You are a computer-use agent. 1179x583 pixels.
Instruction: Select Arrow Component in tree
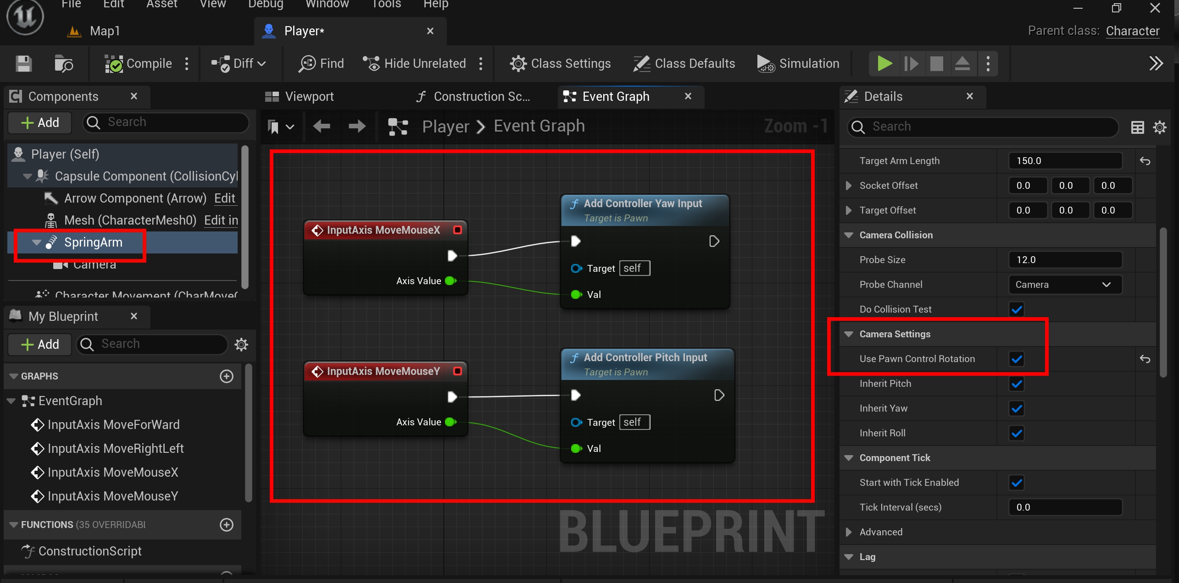click(x=135, y=198)
